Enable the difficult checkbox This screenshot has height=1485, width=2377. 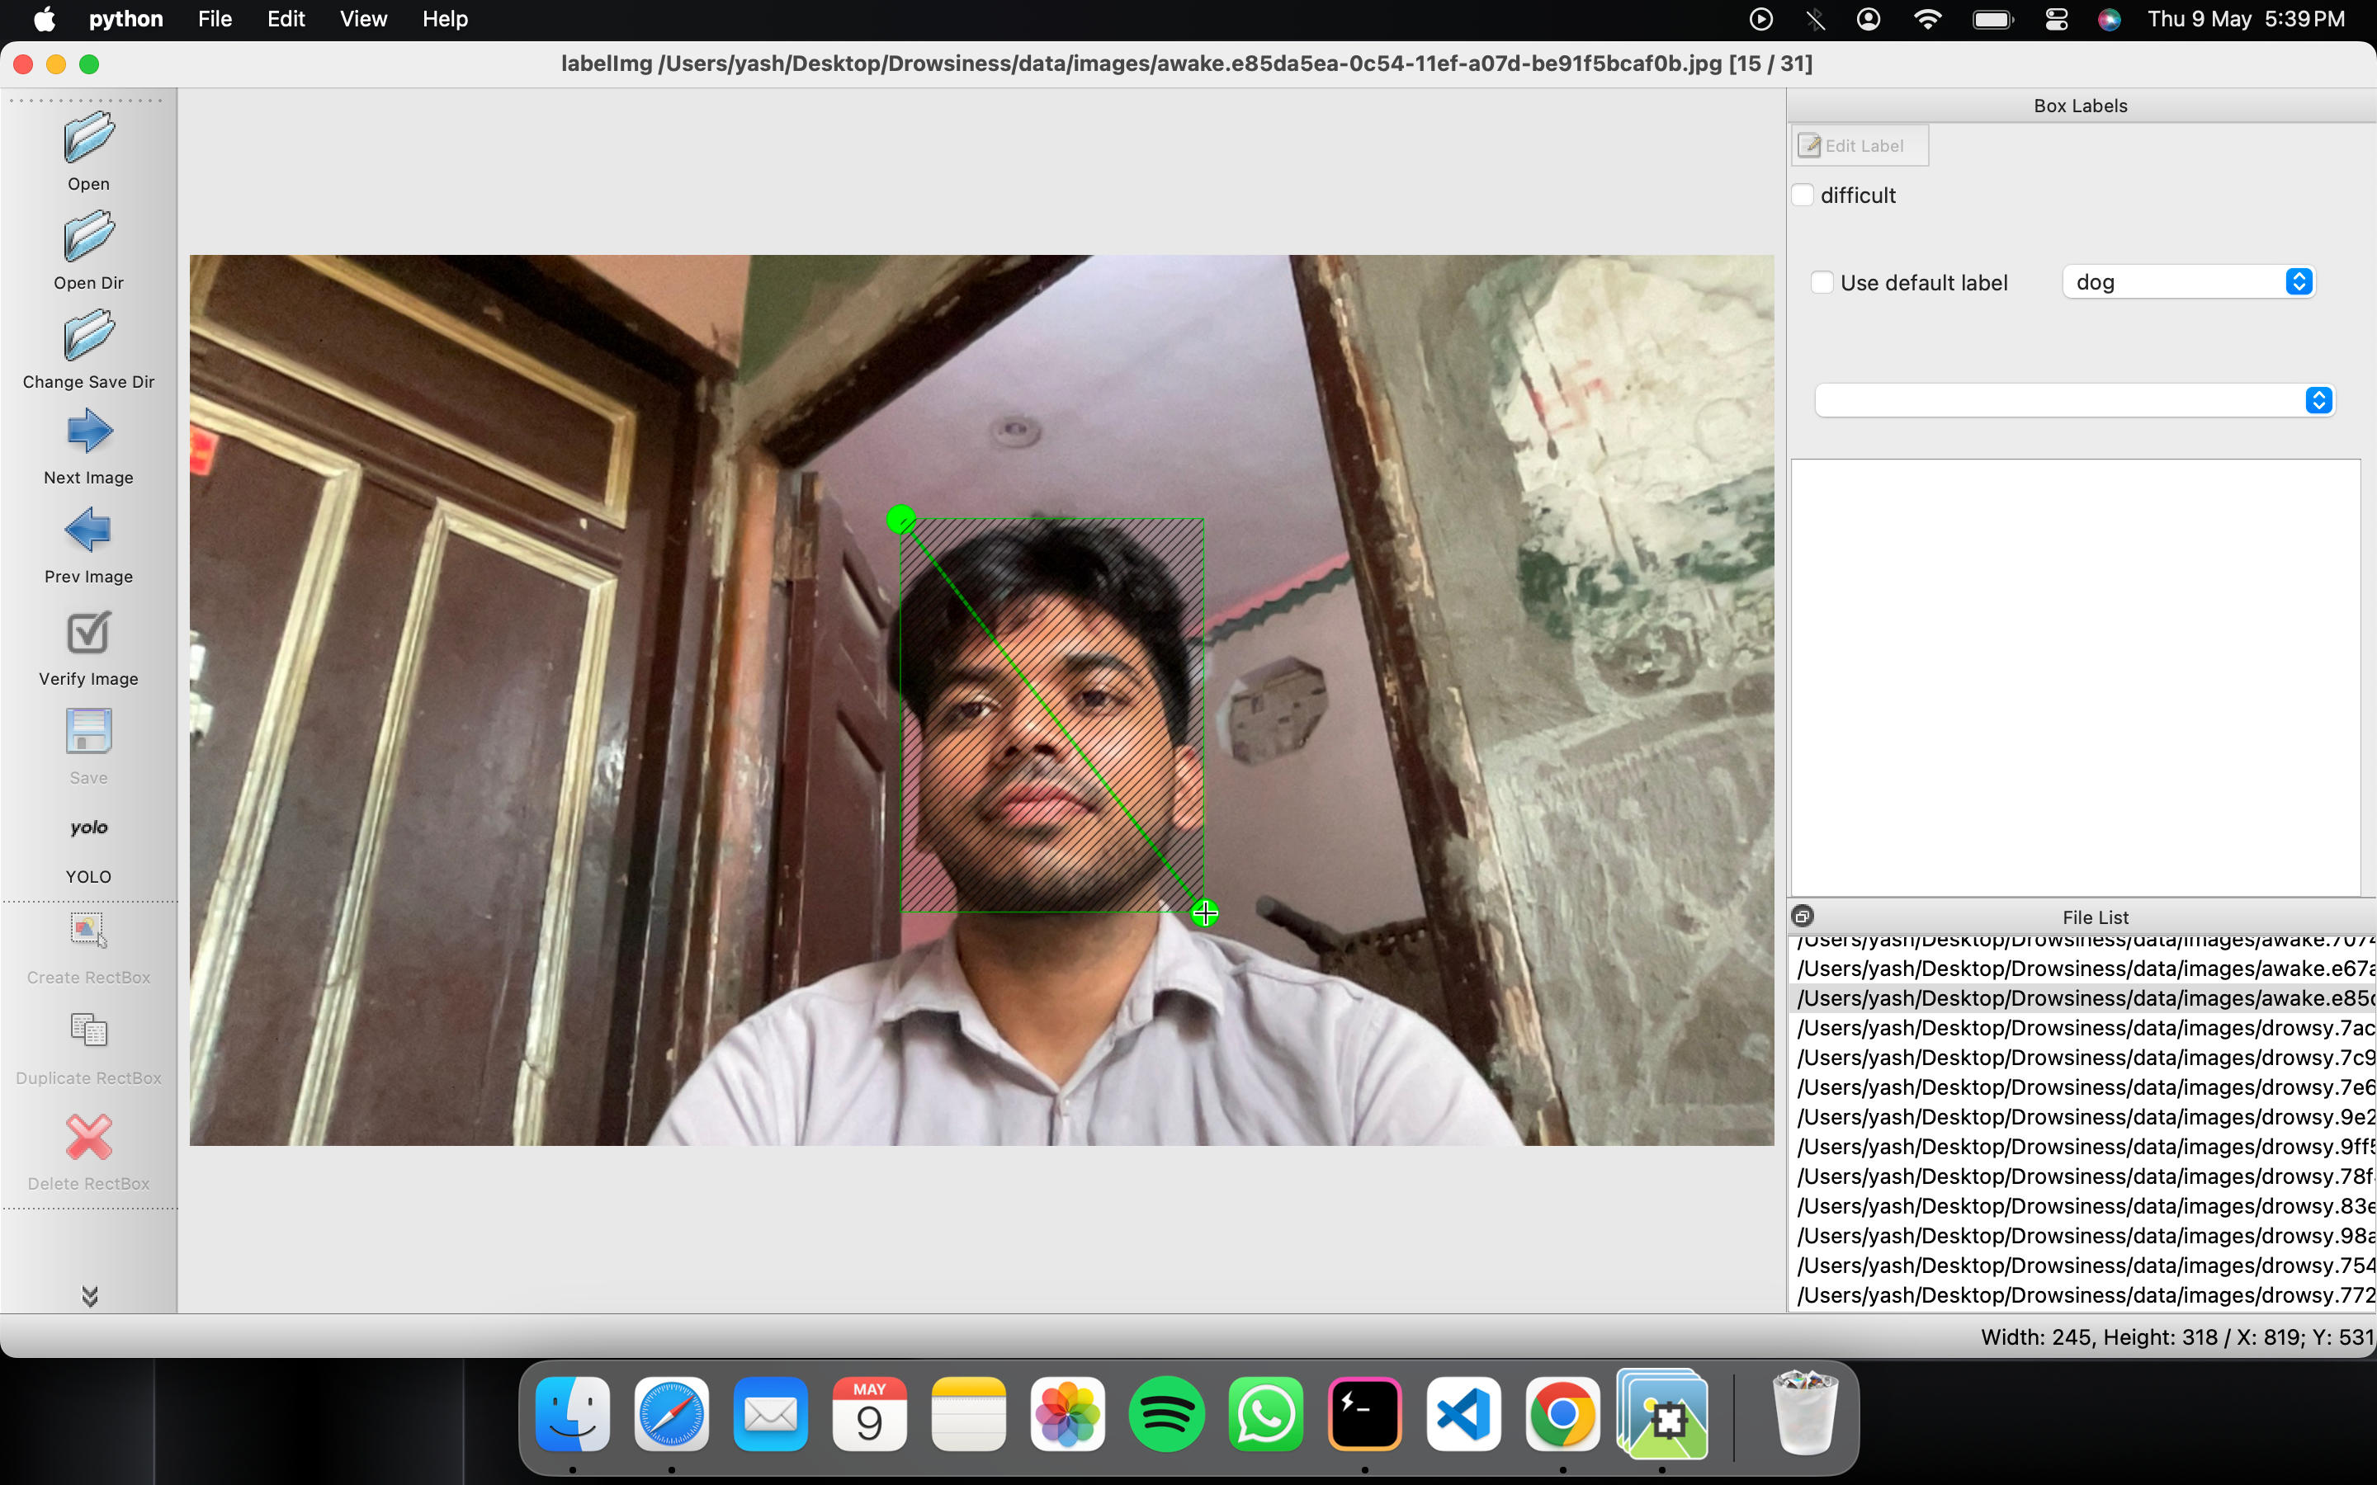[x=1803, y=196]
